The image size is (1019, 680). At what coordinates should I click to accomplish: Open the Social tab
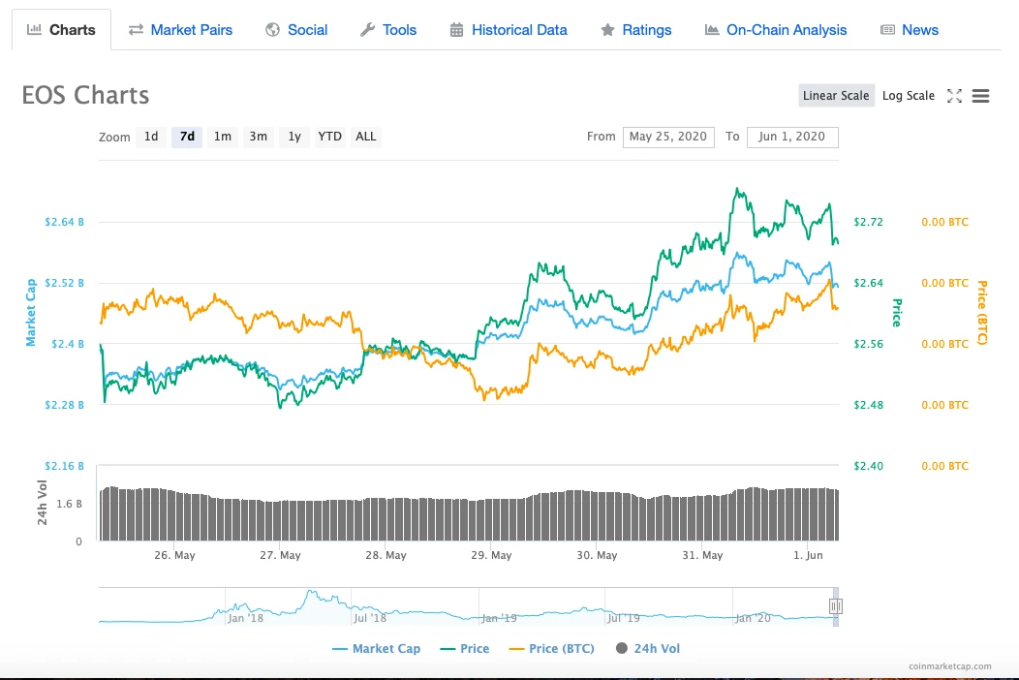click(296, 30)
